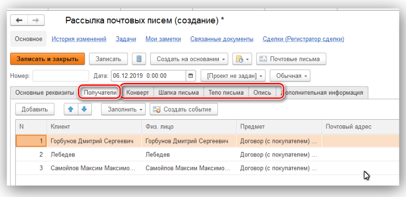Screen dimensions: 406x197
Task: Select the Лебедев row in table
Action: pos(207,155)
